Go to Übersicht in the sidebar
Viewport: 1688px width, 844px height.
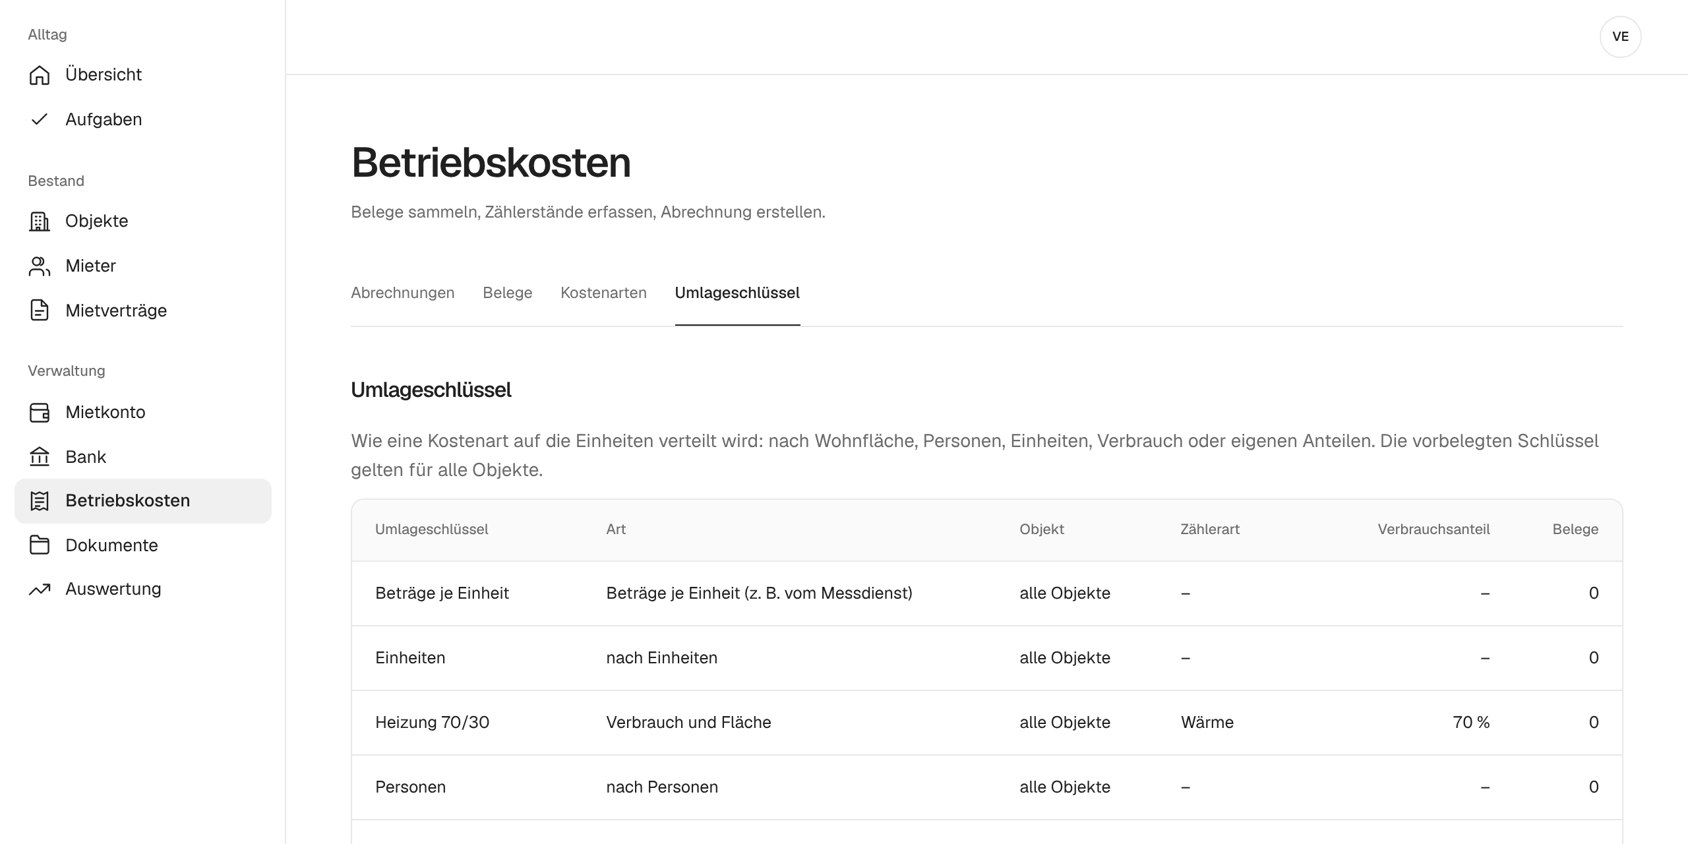point(143,75)
